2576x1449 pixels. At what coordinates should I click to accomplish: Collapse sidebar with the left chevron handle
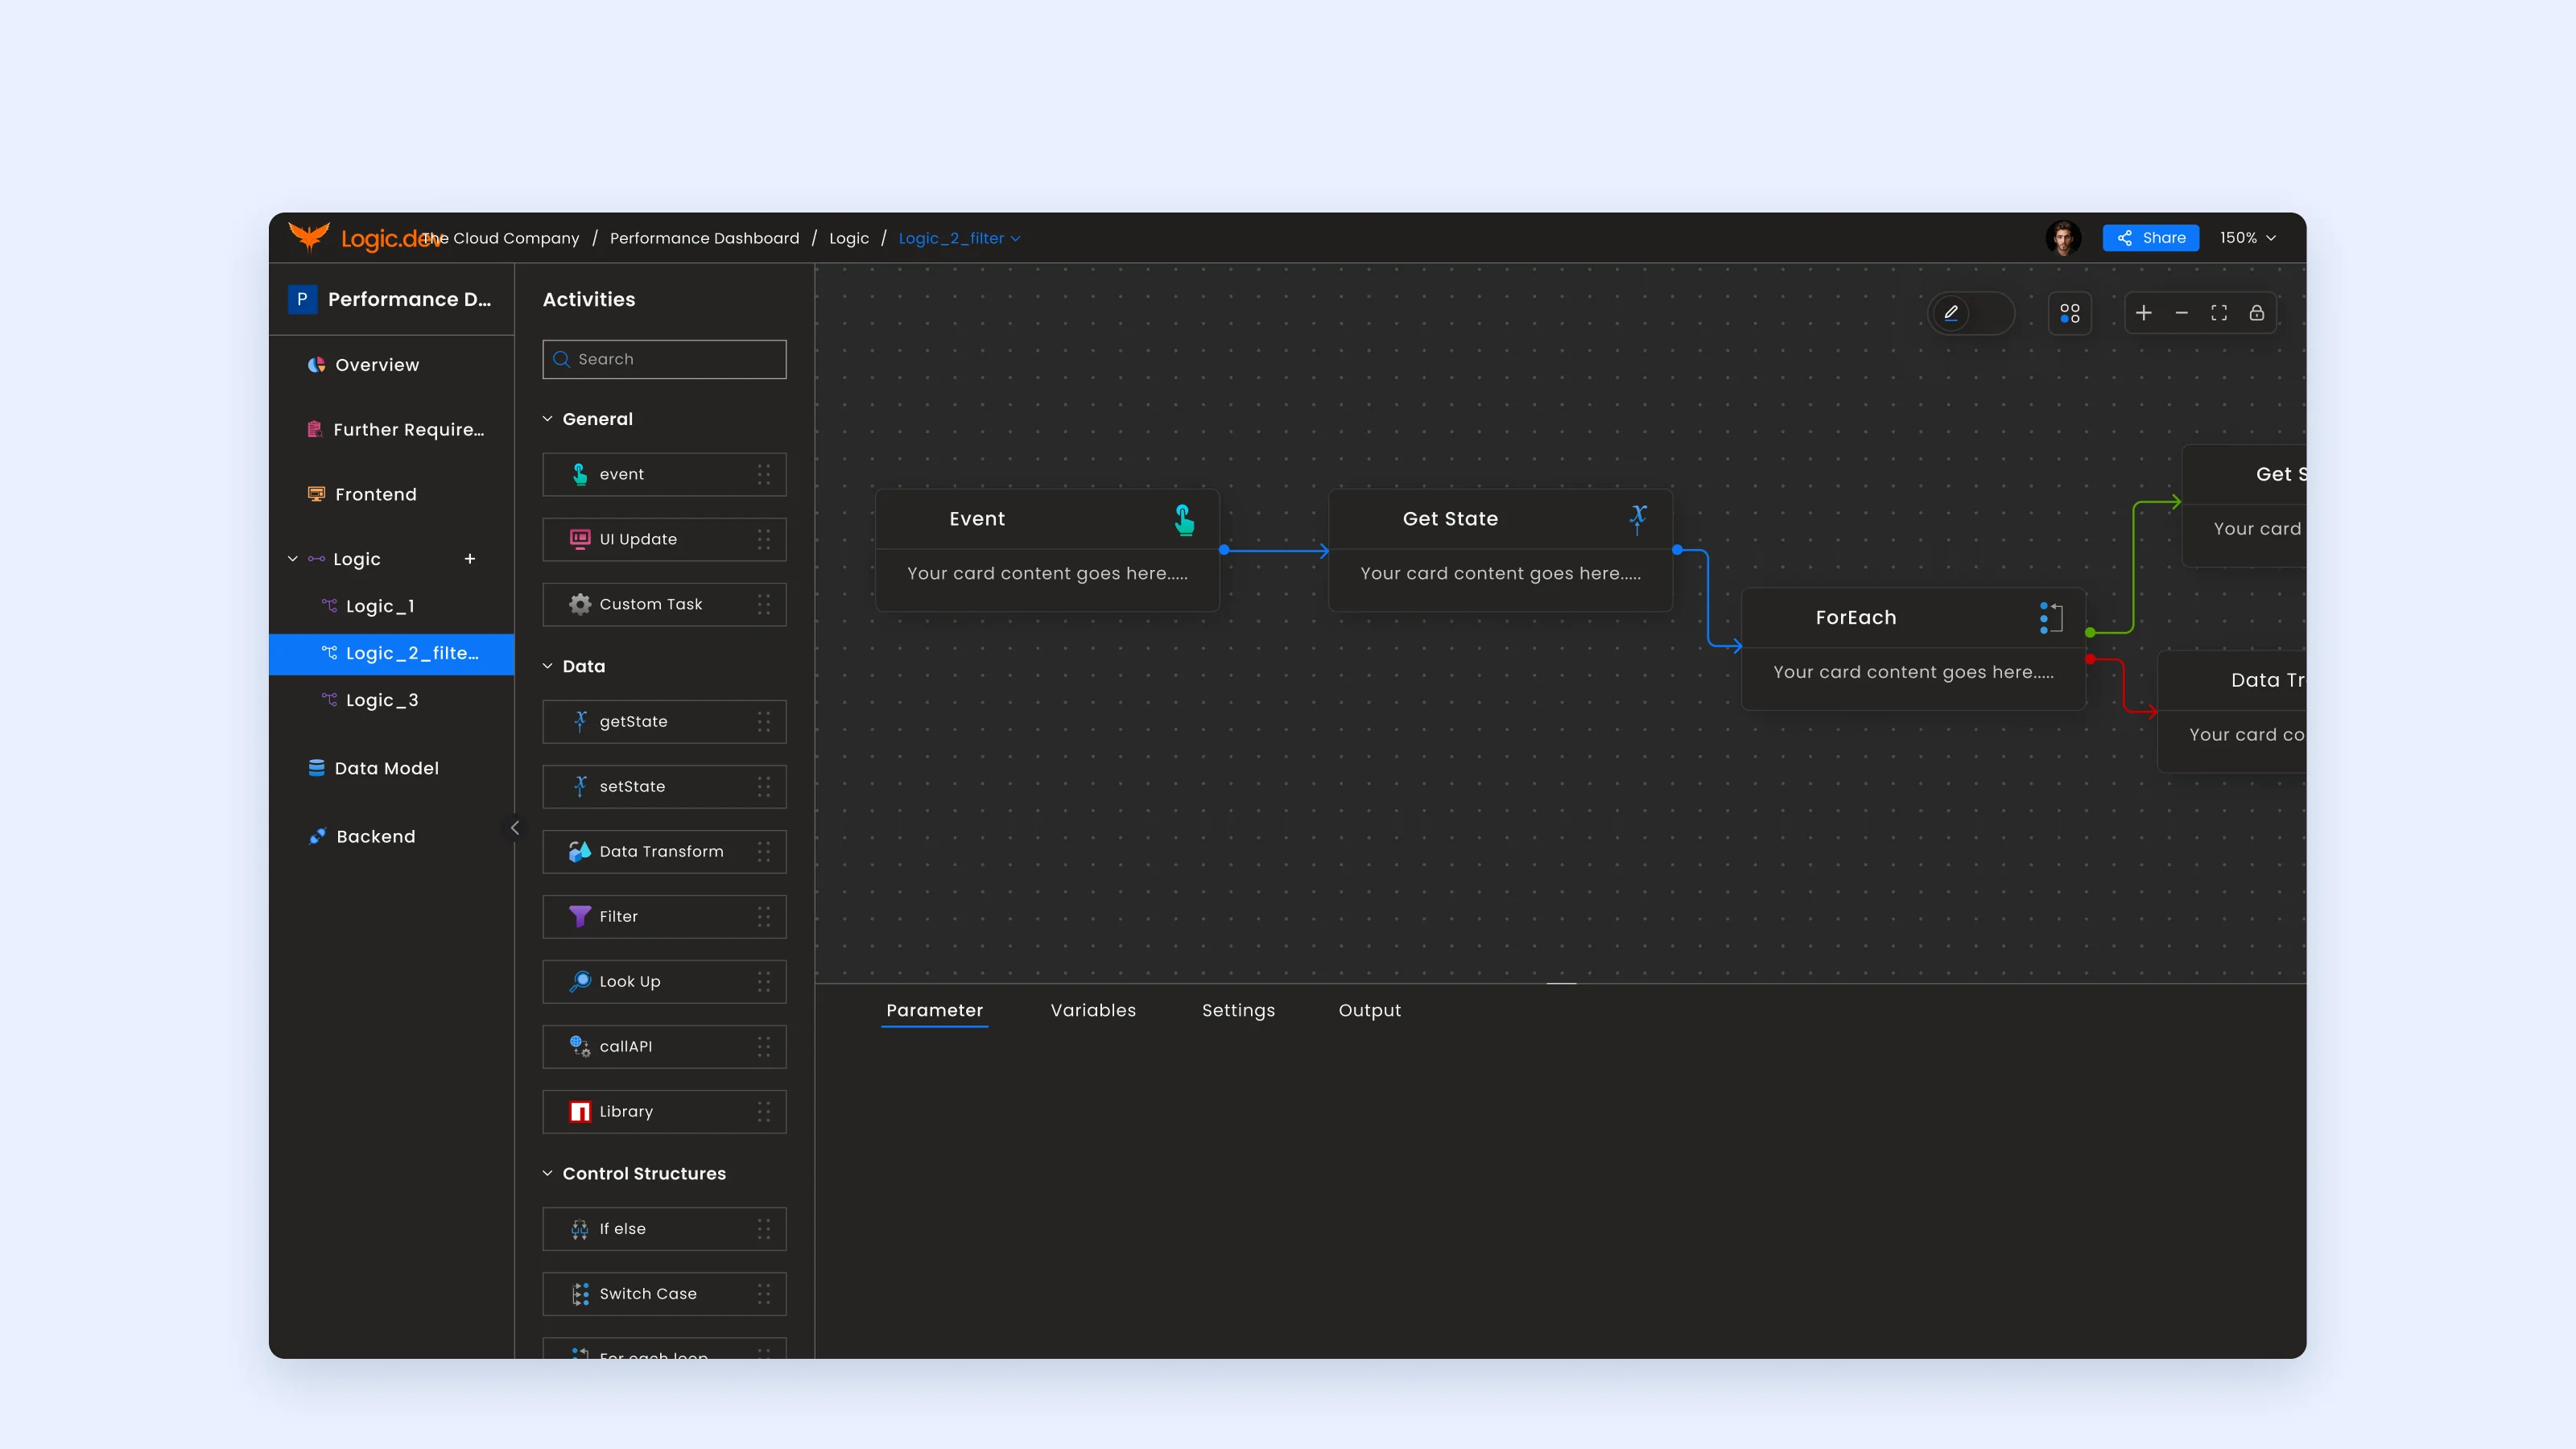(x=514, y=827)
